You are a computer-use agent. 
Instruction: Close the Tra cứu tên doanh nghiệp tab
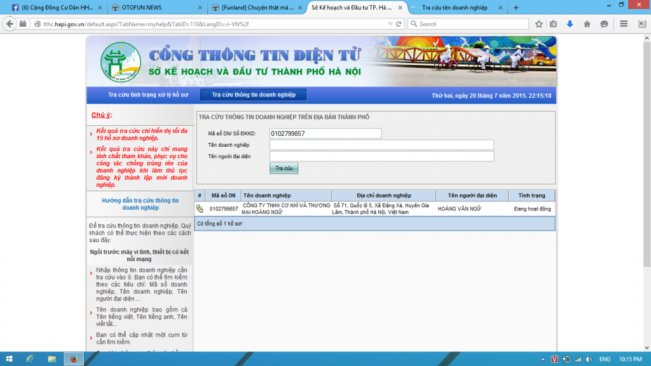(500, 8)
